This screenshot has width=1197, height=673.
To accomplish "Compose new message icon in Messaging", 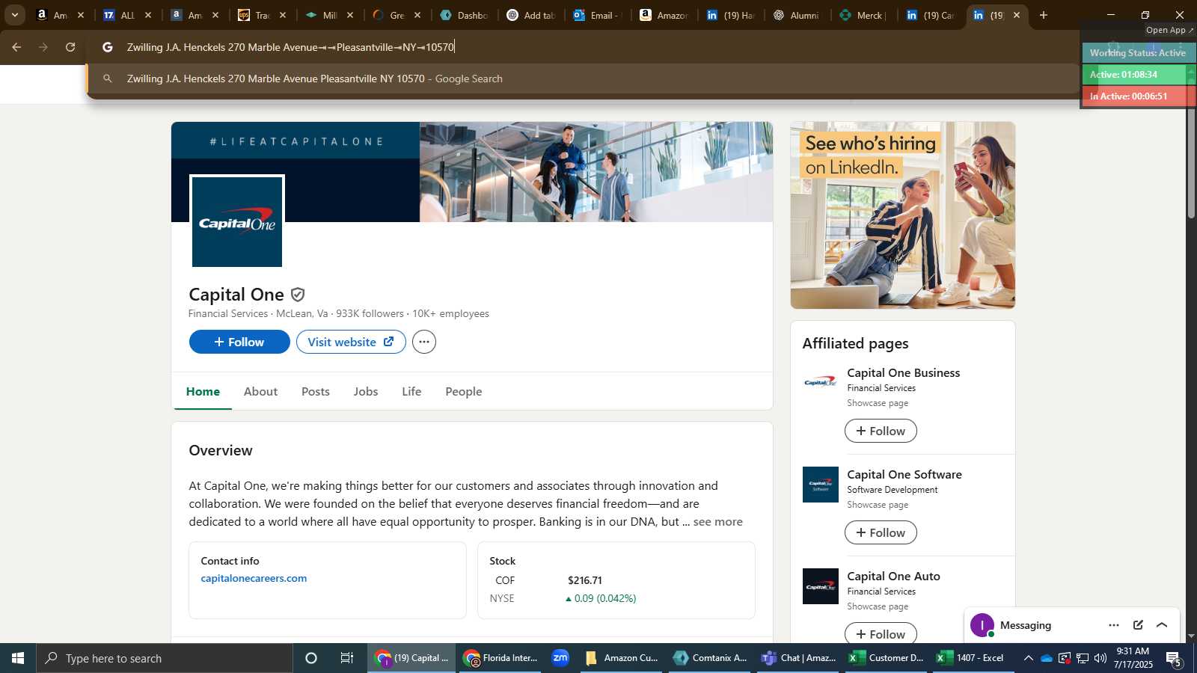I will tap(1138, 625).
